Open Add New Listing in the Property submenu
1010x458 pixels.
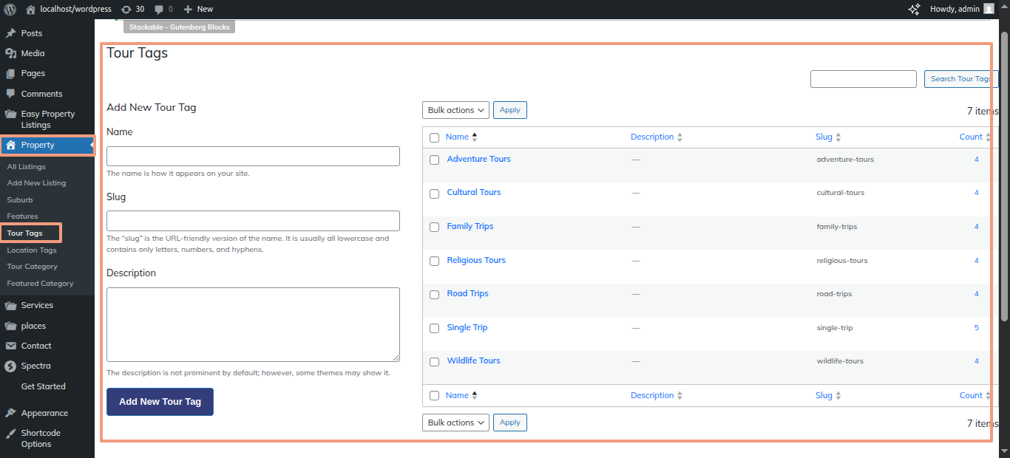click(36, 183)
